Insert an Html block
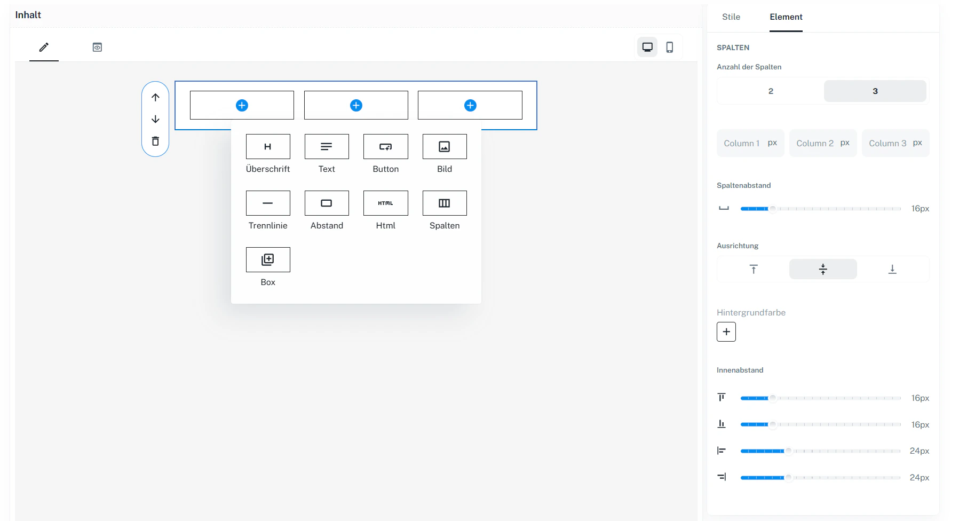 tap(386, 203)
